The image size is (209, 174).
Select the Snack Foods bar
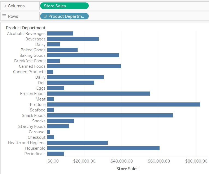(110, 115)
